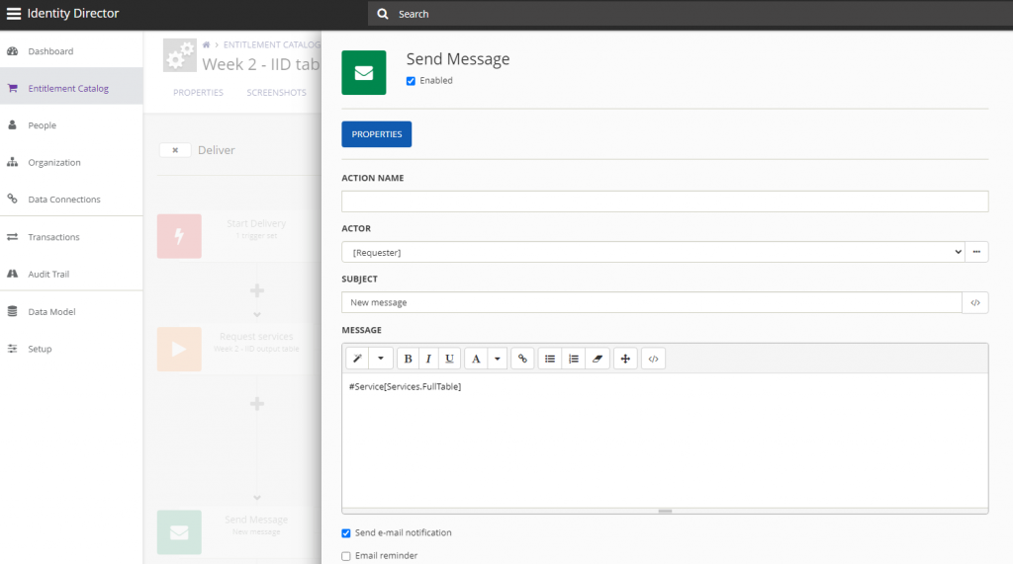Viewport: 1013px width, 564px height.
Task: Click the Transactions arrows icon
Action: coord(12,237)
